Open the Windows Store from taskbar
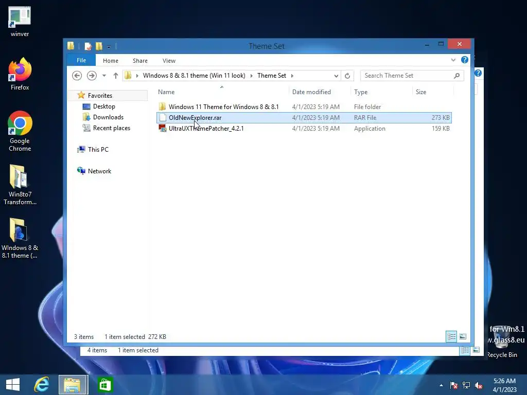The height and width of the screenshot is (395, 527). pos(104,385)
